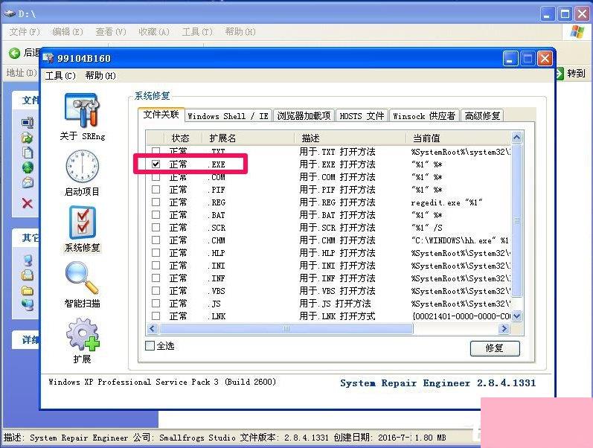The height and width of the screenshot is (448, 593).
Task: Open the 浏览器加载项 tab
Action: pyautogui.click(x=304, y=116)
